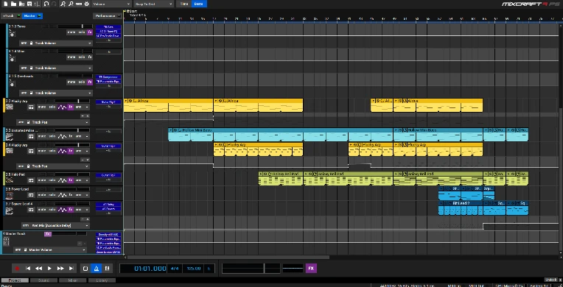Open the Snap To Grid dropdown
The image size is (563, 287).
pyautogui.click(x=154, y=4)
